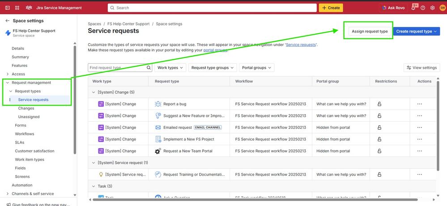Collapse the sidebar using top-left panel icon
447x206 pixels.
[x=8, y=8]
